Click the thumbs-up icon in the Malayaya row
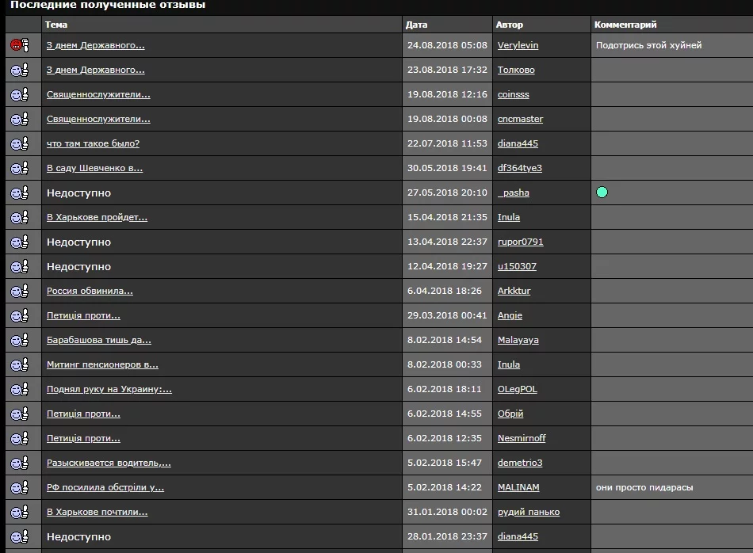This screenshot has height=553, width=753. coord(19,340)
